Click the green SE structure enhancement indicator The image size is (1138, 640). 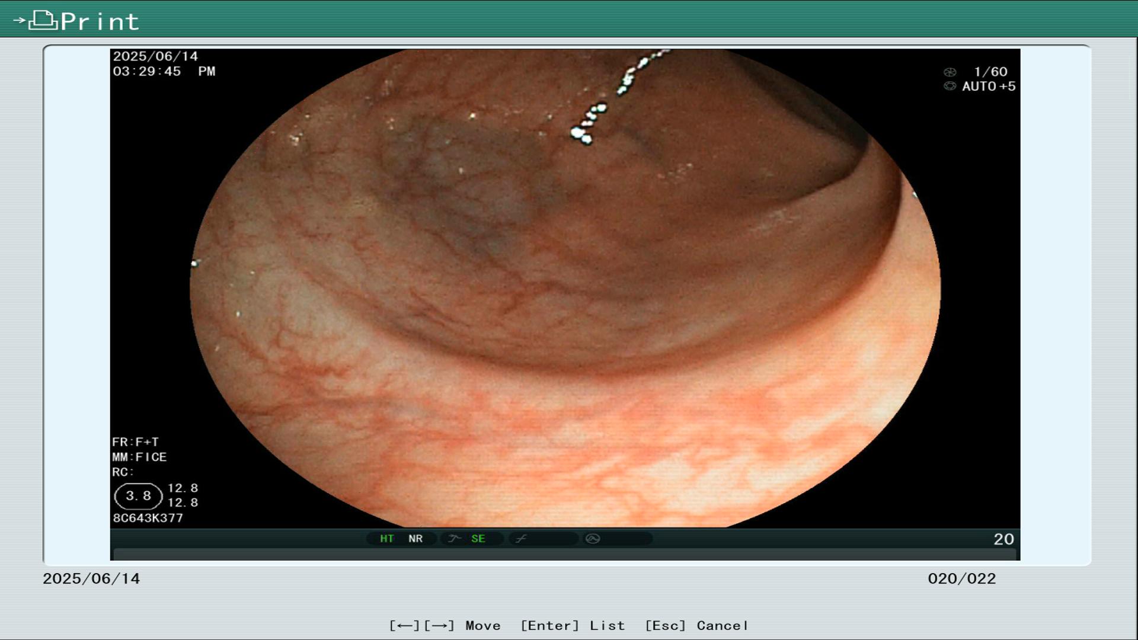click(478, 539)
